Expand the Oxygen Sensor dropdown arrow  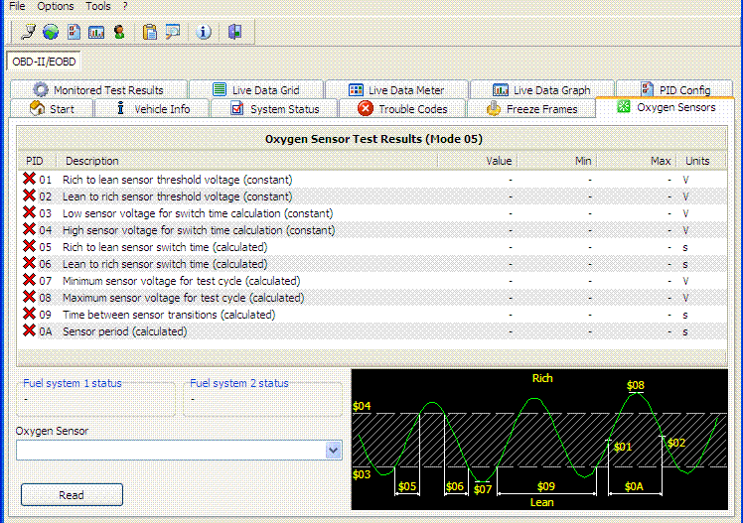(x=333, y=450)
